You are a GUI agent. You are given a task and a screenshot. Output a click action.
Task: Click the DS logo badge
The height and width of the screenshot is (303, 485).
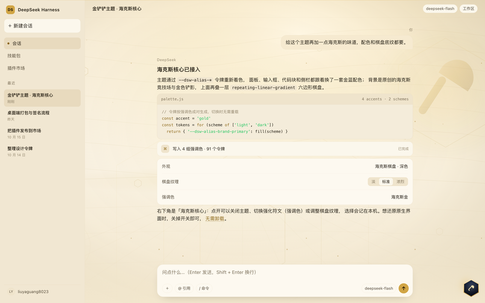10,10
